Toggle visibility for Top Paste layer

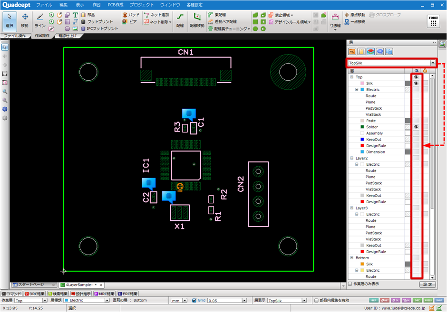(416, 121)
